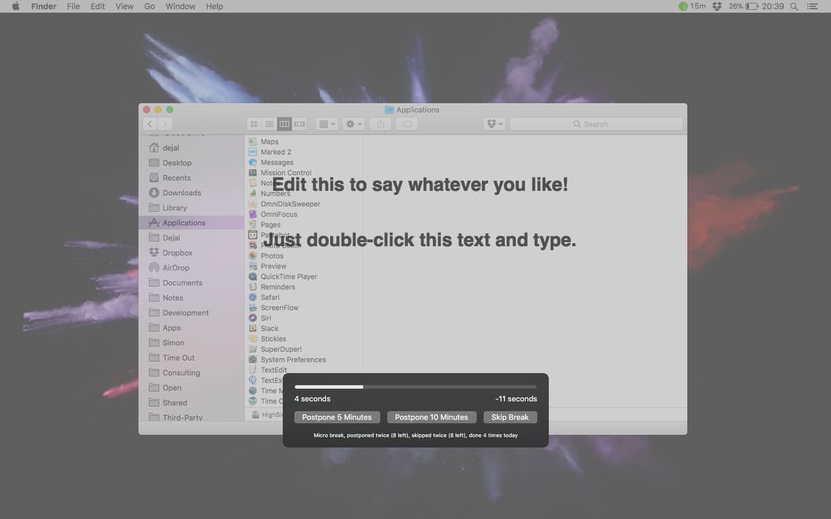Click the break countdown progress bar
This screenshot has width=831, height=519.
pos(414,386)
